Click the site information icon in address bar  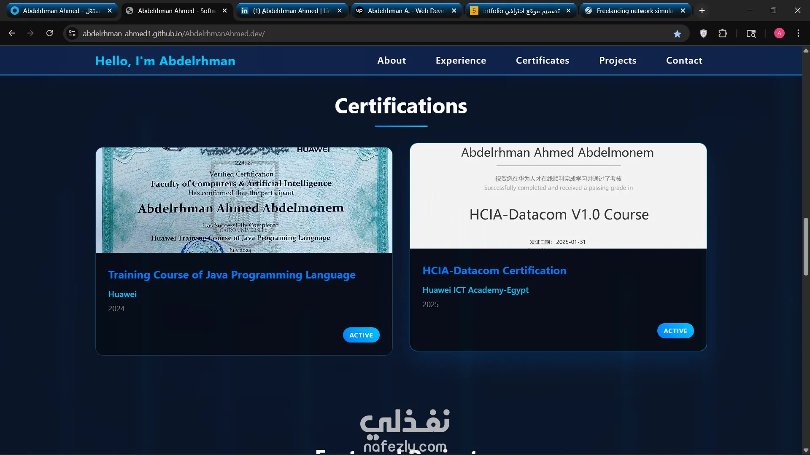(72, 33)
